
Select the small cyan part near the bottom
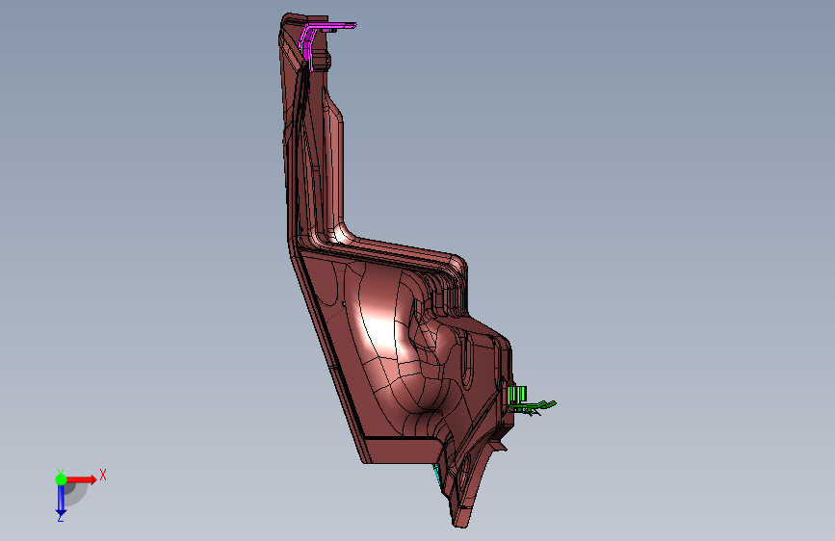point(437,472)
